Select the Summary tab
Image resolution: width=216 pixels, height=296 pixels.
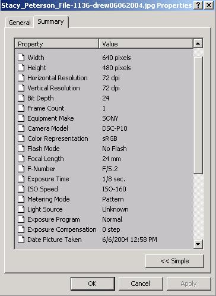click(51, 21)
